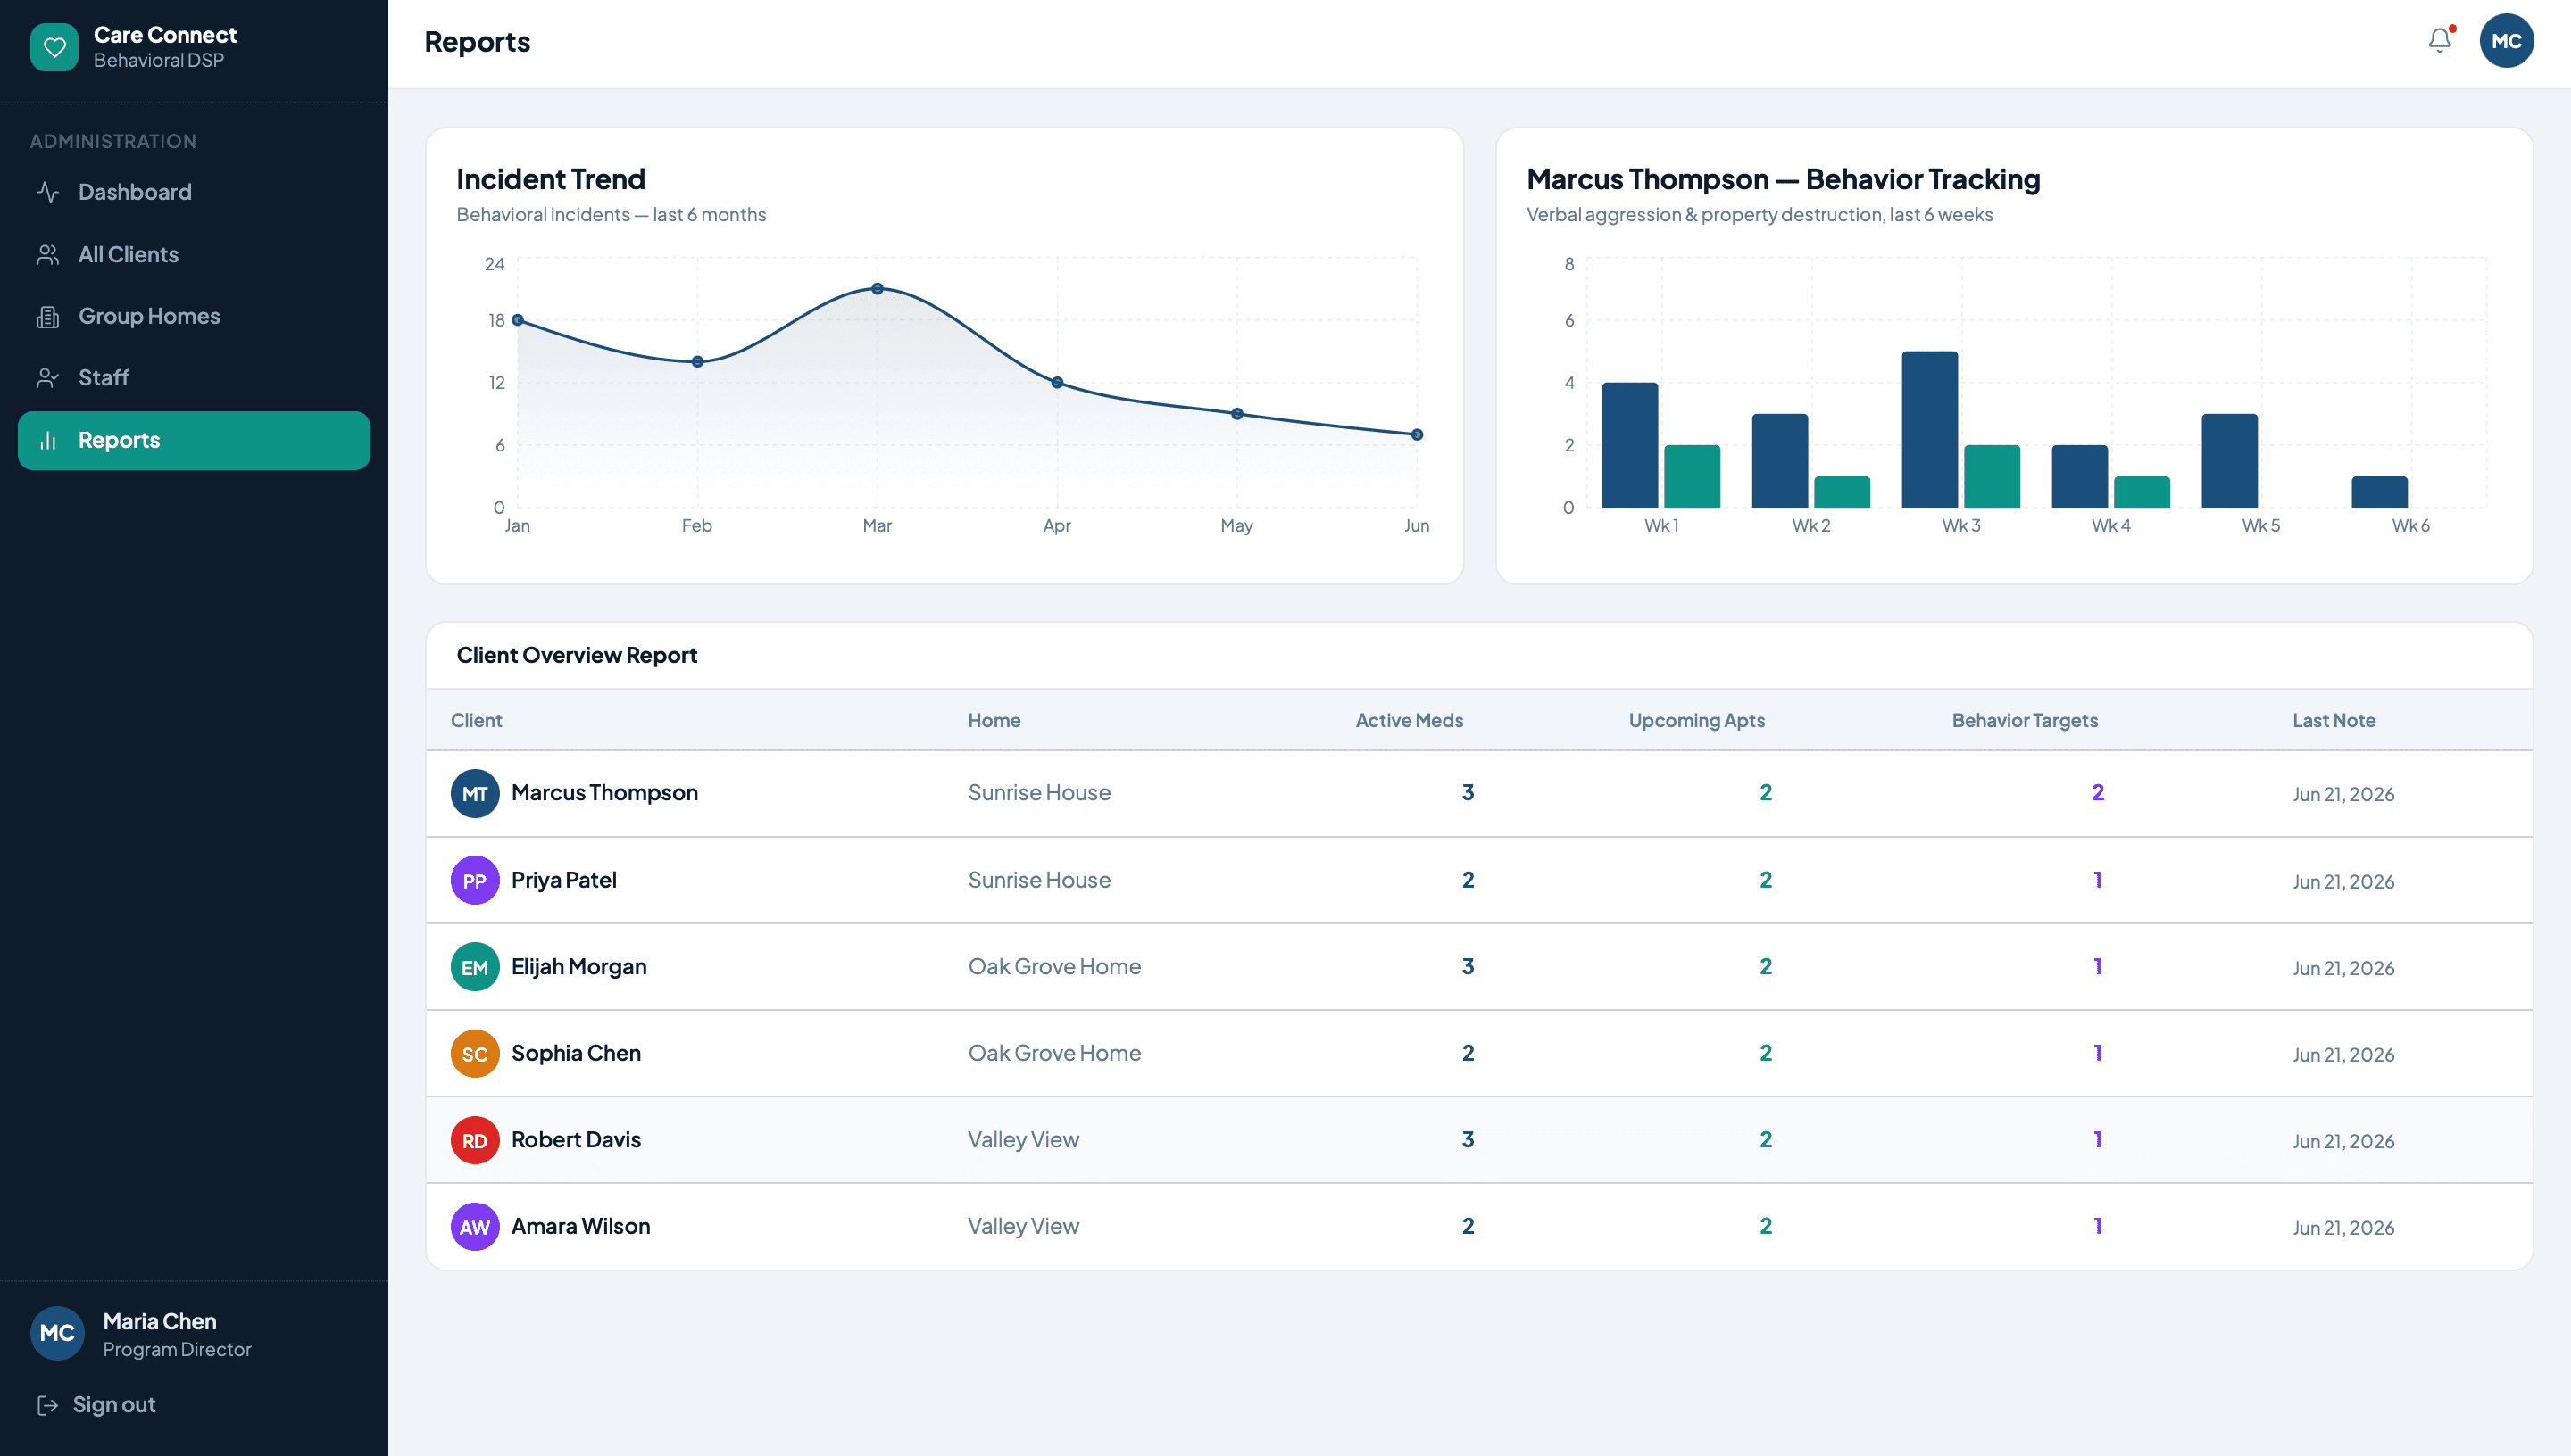
Task: Click the Wk 1 dark blue bar
Action: 1629,445
